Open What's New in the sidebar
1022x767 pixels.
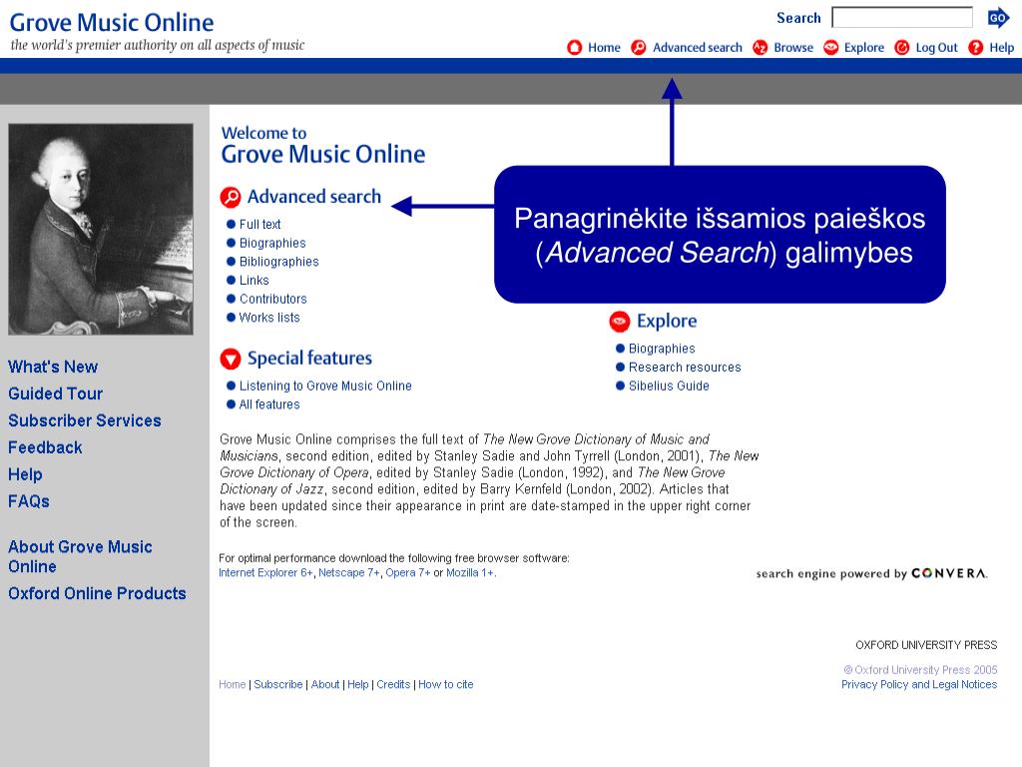click(53, 367)
